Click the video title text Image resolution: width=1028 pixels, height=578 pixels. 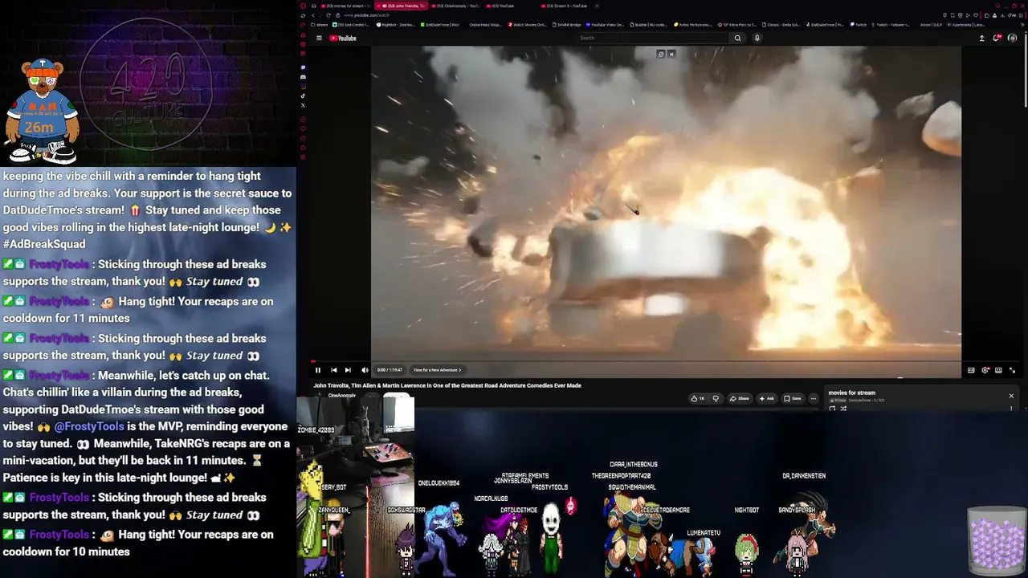click(x=447, y=385)
